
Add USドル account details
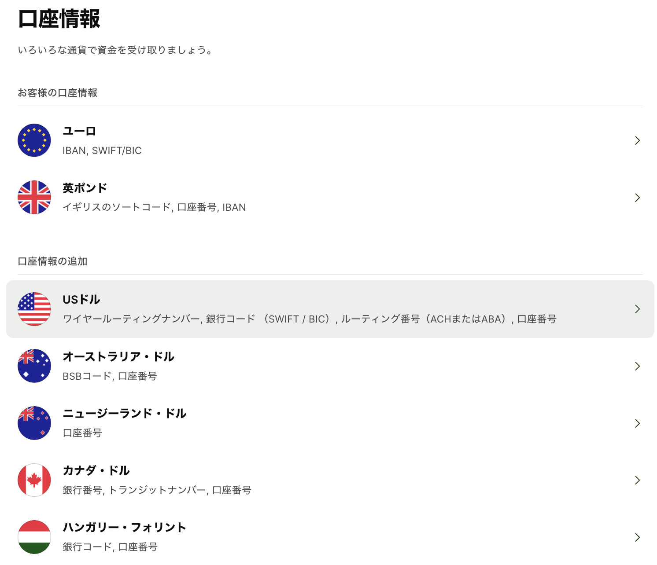tap(81, 300)
